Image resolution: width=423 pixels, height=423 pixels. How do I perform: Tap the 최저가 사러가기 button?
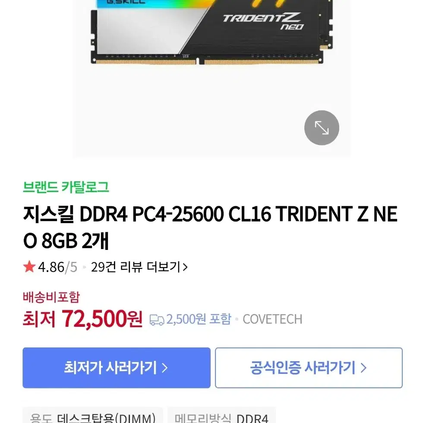(117, 368)
